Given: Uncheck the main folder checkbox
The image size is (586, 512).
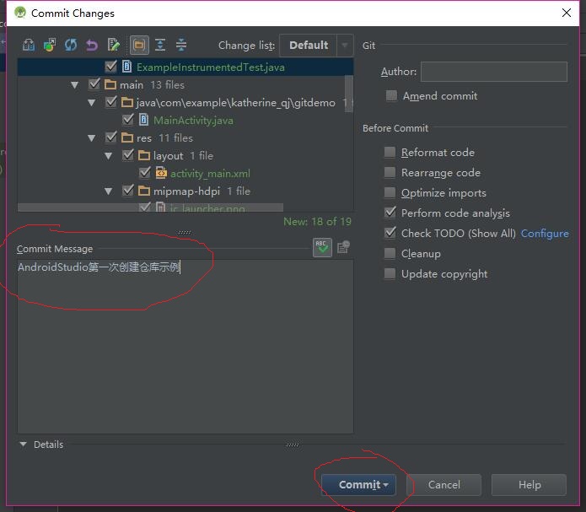Looking at the screenshot, I should pyautogui.click(x=94, y=84).
